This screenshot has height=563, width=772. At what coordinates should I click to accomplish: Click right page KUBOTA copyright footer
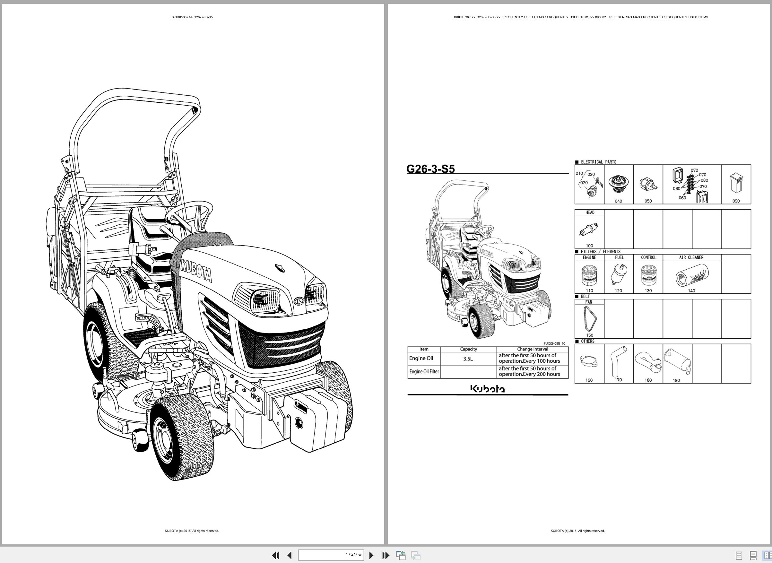coord(578,531)
